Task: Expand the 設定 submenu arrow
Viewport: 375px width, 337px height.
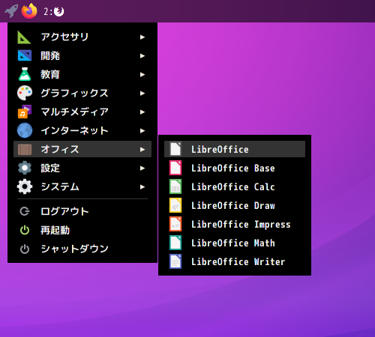Action: (x=142, y=168)
